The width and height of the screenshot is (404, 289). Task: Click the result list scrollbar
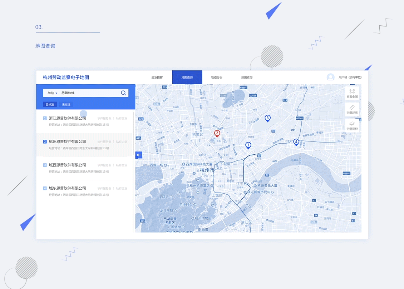(134, 134)
